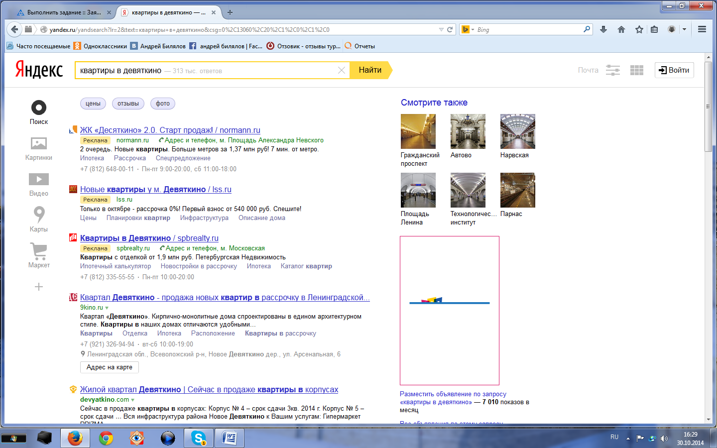The height and width of the screenshot is (448, 717).
Task: Open the Часто посещаемые bookmarks folder
Action: pyautogui.click(x=38, y=46)
